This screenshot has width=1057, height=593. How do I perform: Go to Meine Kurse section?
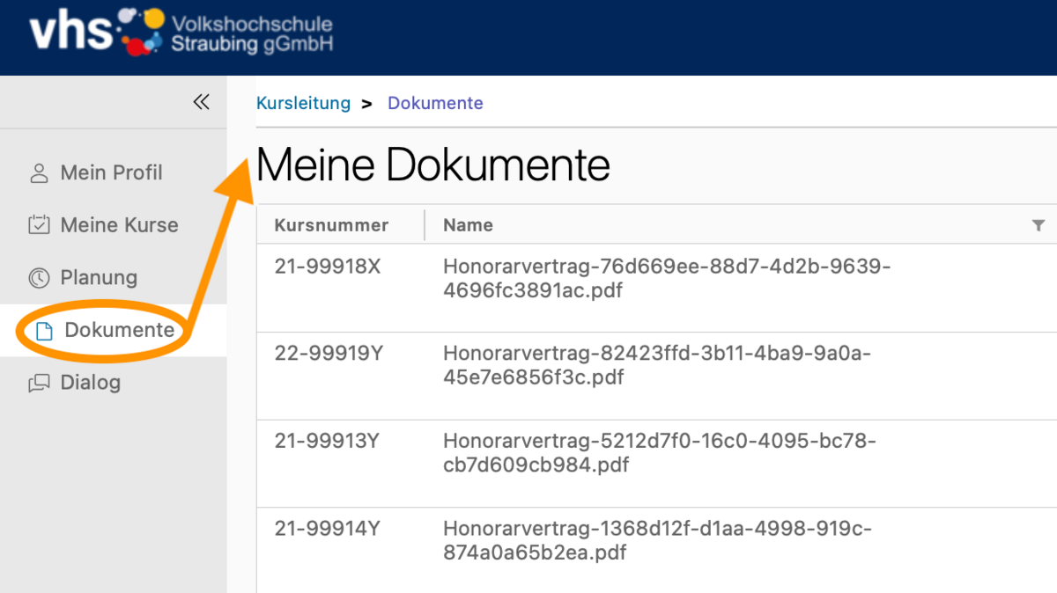pos(119,225)
